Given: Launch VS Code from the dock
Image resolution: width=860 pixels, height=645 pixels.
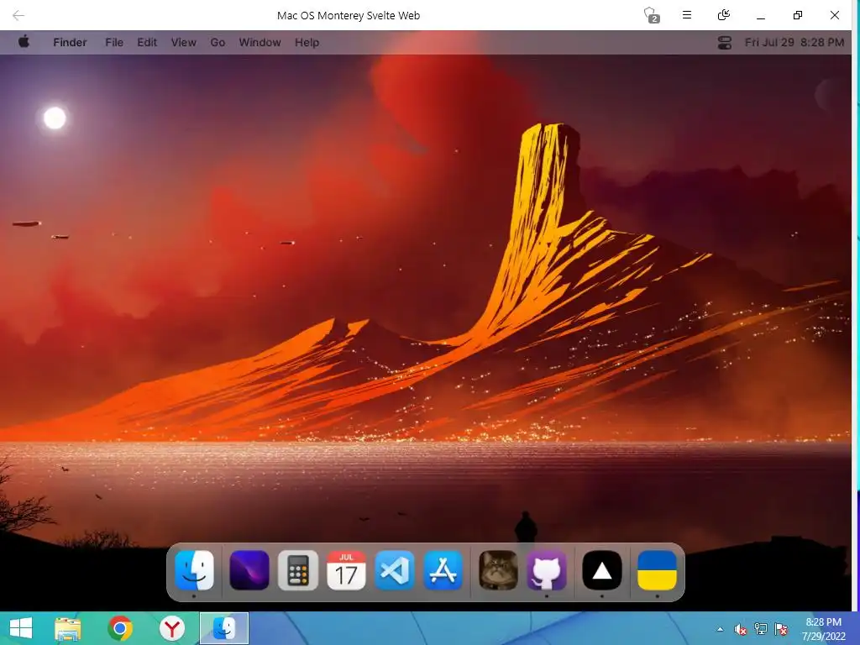Looking at the screenshot, I should click(395, 570).
